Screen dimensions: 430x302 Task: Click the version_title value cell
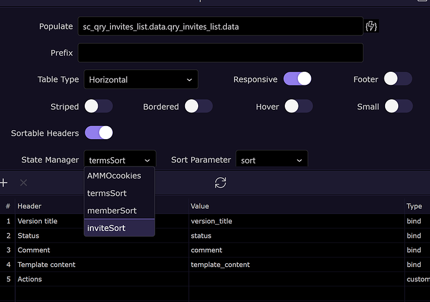[x=297, y=221]
